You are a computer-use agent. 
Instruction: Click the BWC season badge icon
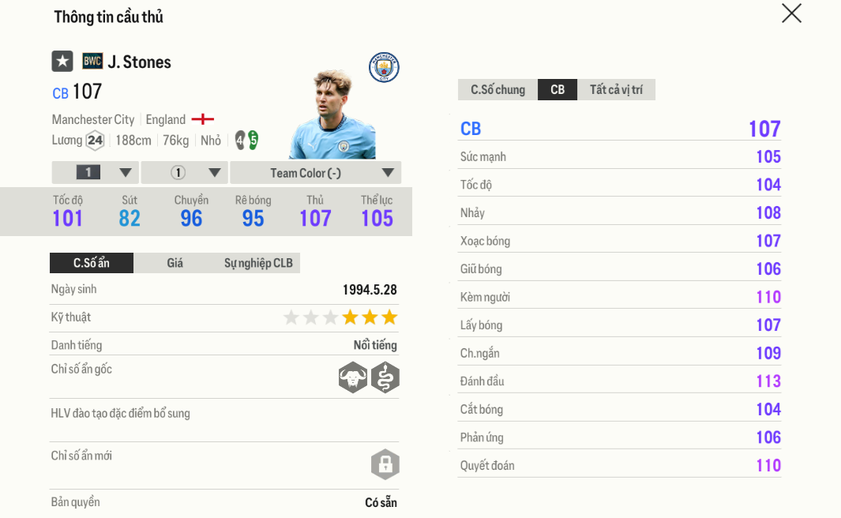click(92, 62)
